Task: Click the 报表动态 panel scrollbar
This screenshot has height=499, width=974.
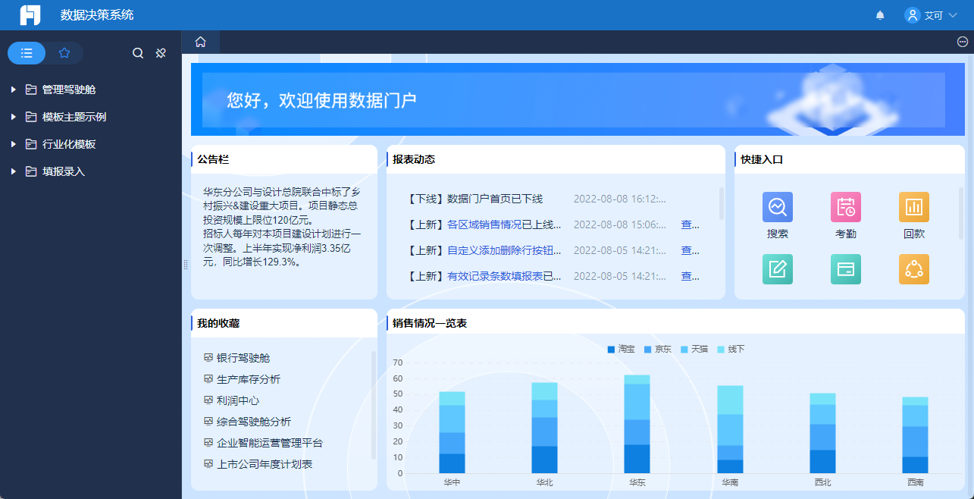Action: (x=722, y=203)
